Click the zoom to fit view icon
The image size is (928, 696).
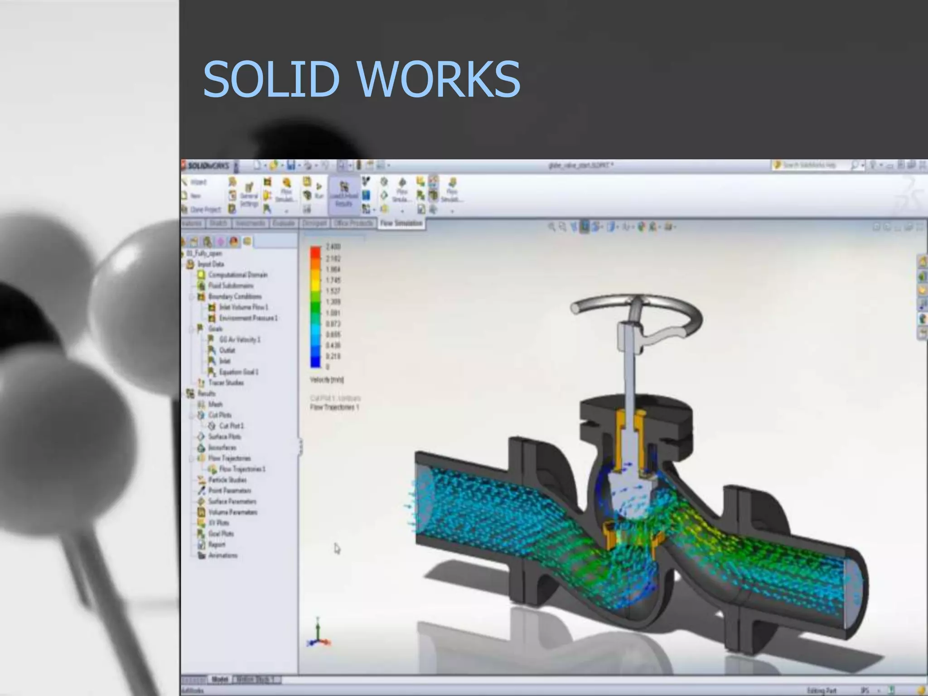coord(551,227)
